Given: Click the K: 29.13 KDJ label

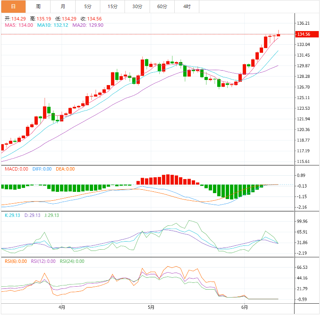Looking at the screenshot, I should pos(12,215).
